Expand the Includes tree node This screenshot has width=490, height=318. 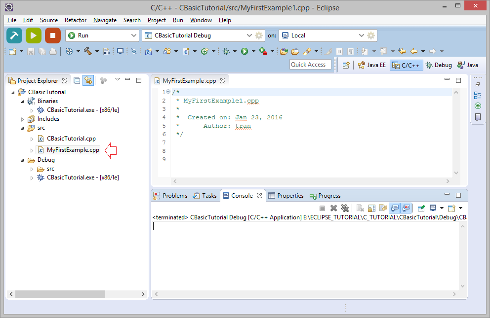click(22, 119)
